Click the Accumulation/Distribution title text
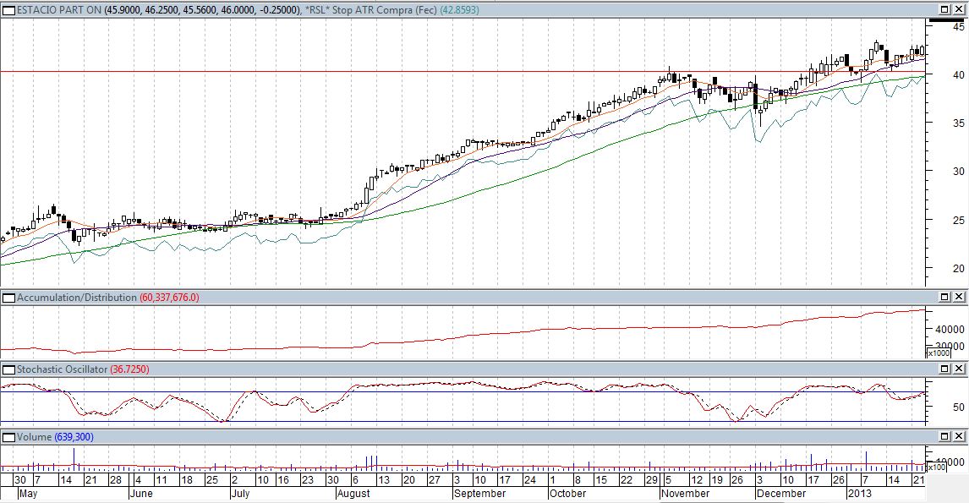This screenshot has height=503, width=969. point(76,298)
